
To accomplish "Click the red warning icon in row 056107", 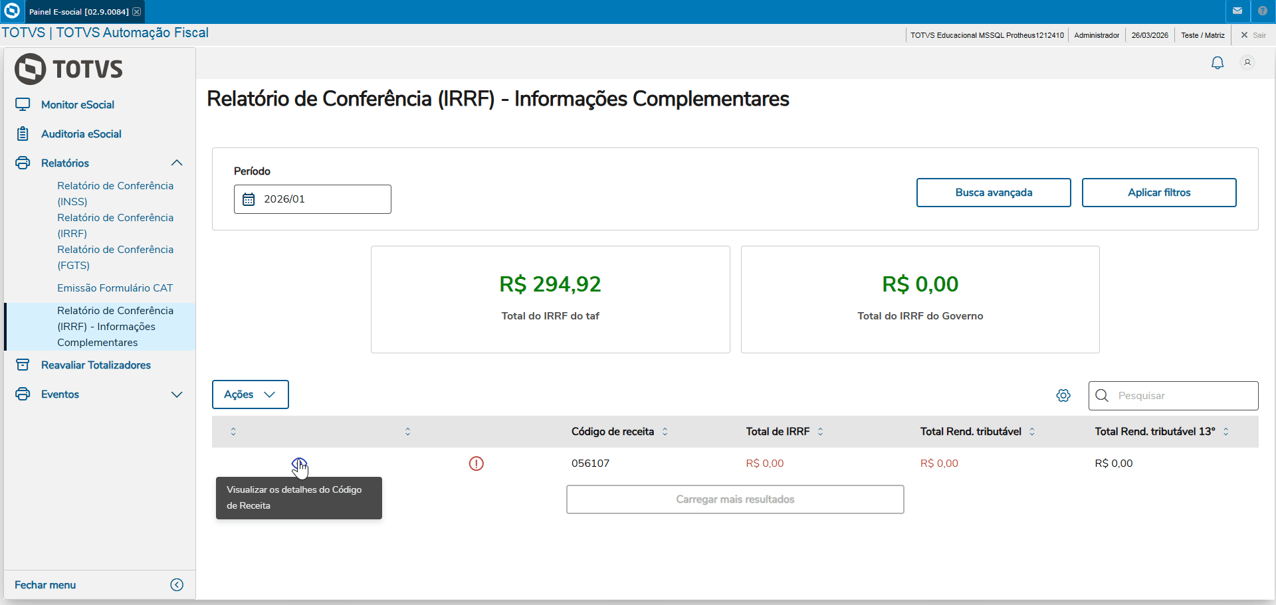I will pyautogui.click(x=477, y=464).
